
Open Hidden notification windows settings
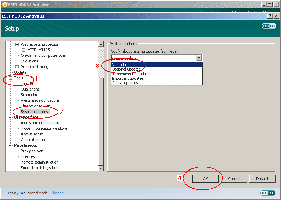point(44,128)
